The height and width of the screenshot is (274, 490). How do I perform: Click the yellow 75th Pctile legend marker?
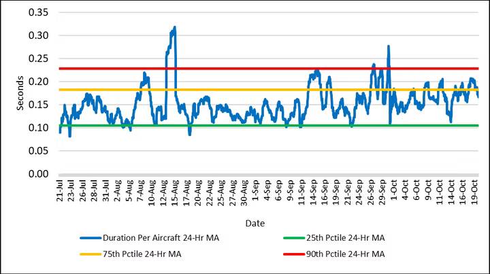click(x=89, y=254)
